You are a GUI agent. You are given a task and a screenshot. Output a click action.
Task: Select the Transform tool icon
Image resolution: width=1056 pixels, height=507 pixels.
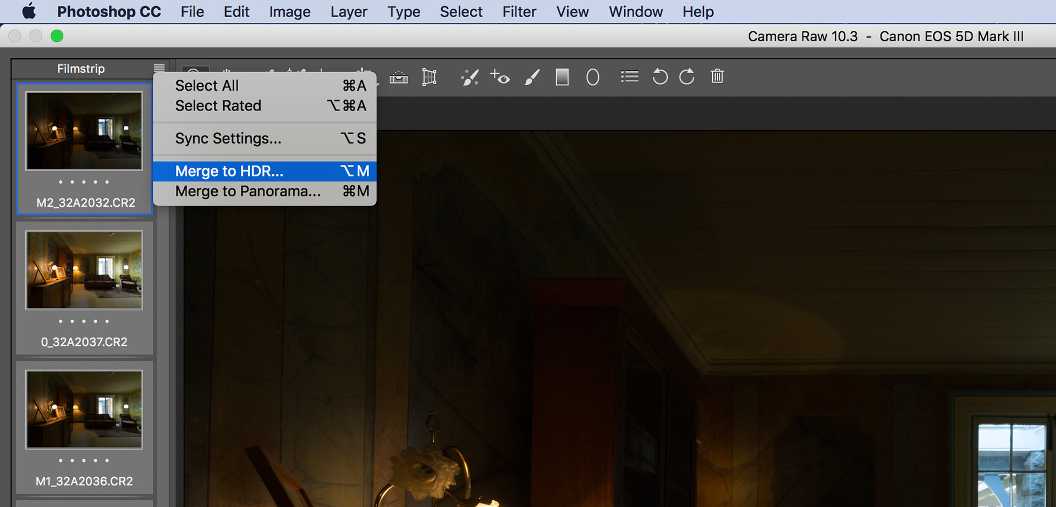(x=430, y=77)
